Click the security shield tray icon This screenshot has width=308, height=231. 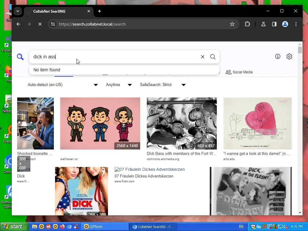pyautogui.click(x=253, y=227)
